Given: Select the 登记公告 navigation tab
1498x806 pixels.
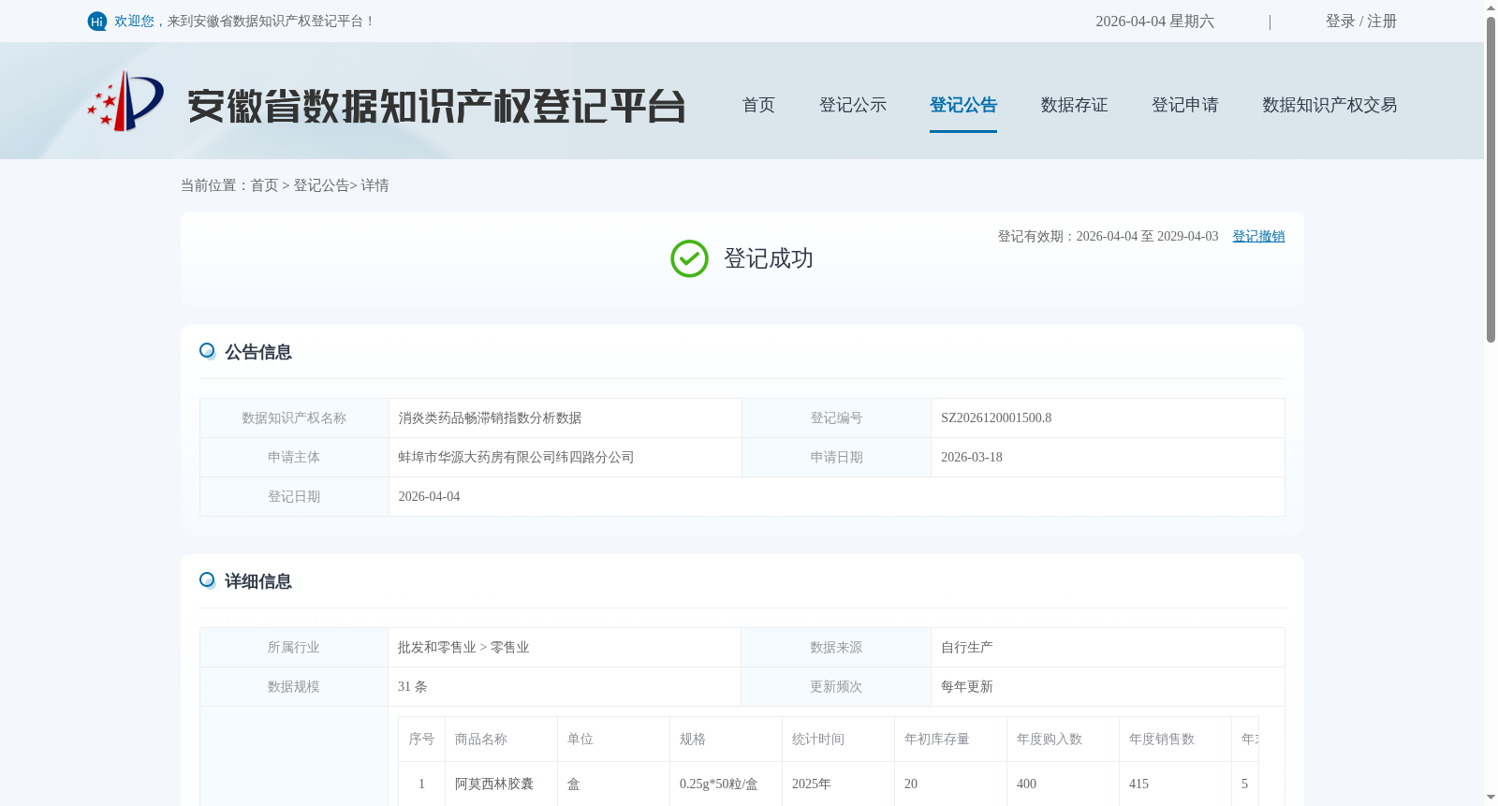Looking at the screenshot, I should (x=963, y=105).
